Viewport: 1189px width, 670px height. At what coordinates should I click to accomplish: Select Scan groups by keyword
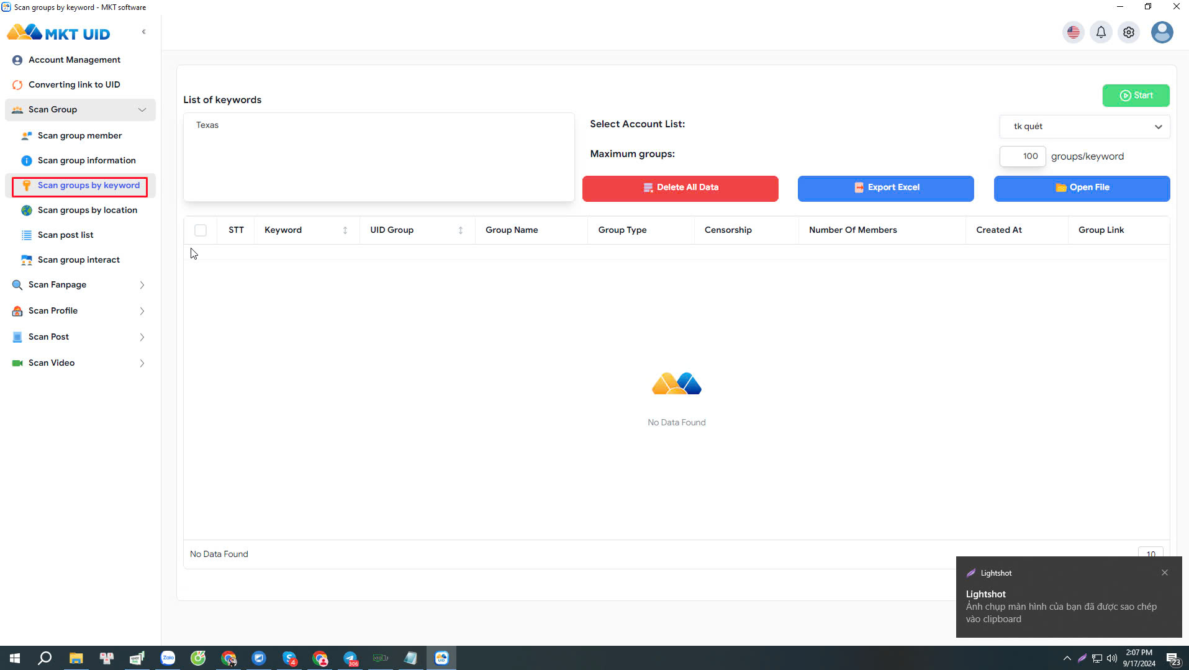pos(80,186)
